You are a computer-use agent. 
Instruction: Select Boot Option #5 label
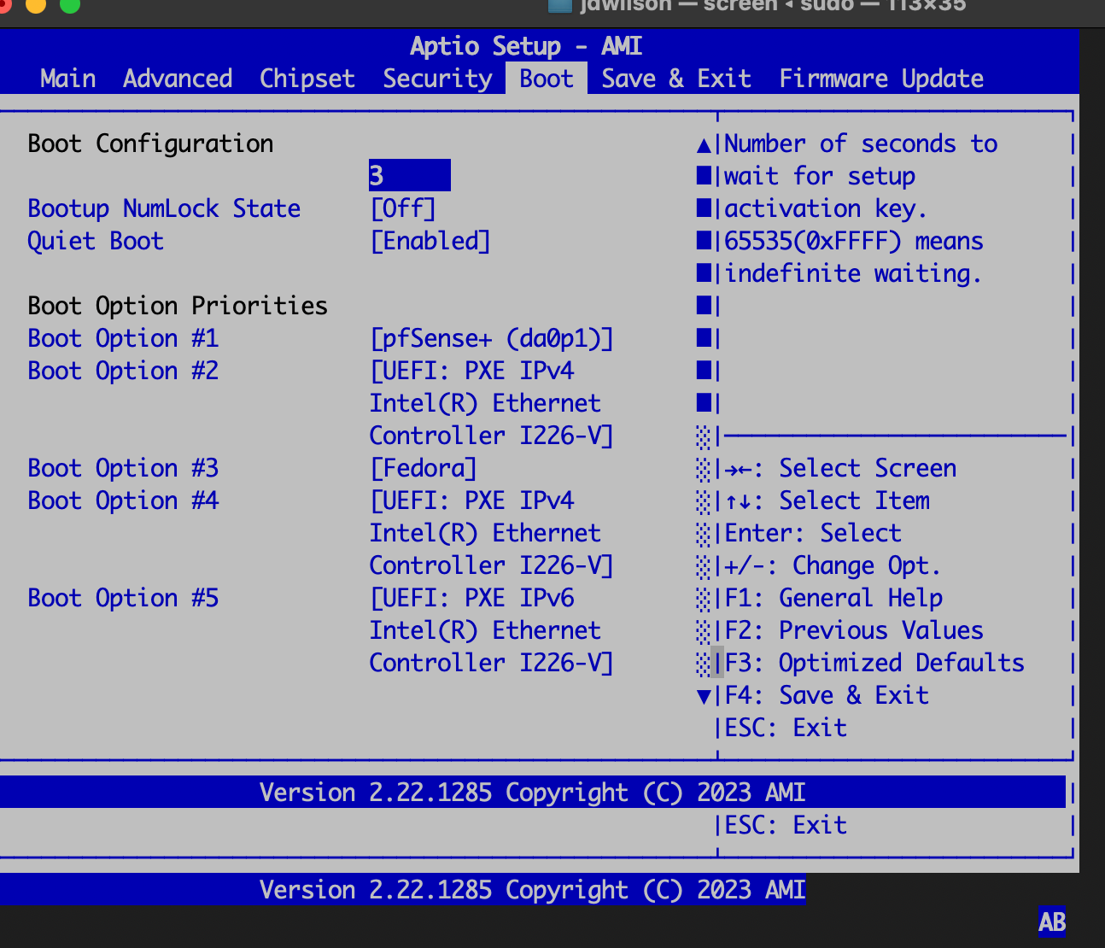click(x=123, y=598)
